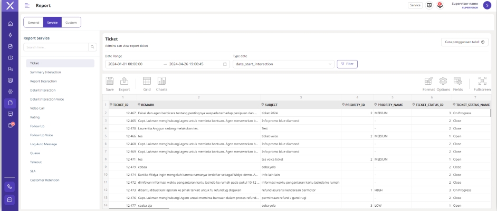Viewport: 497px width, 211px height.
Task: Click Cara penggunaan tabel help button
Action: click(x=464, y=42)
